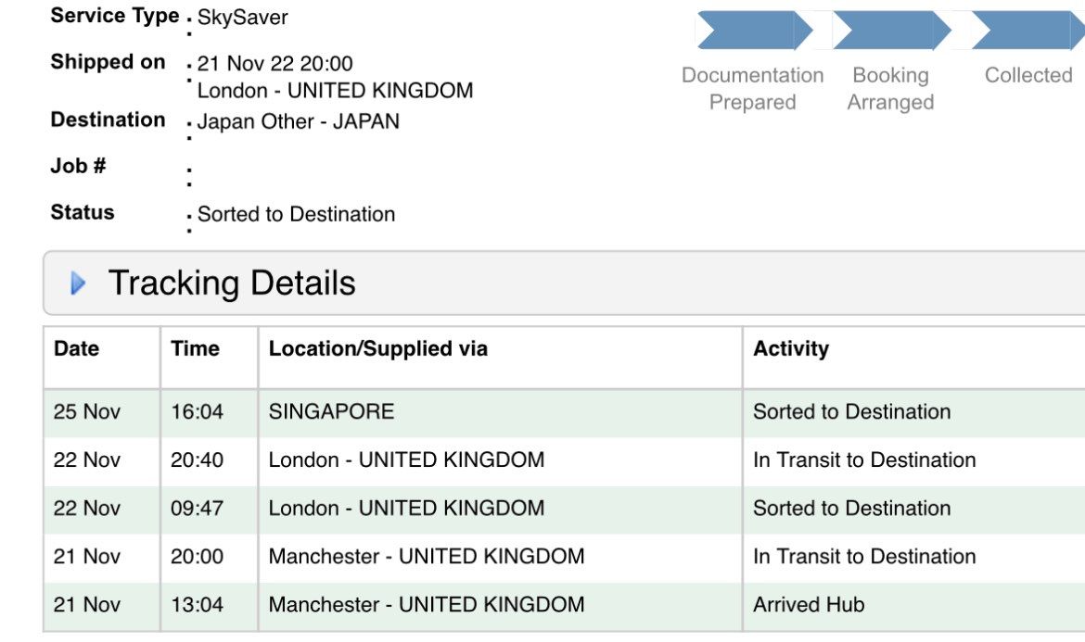1085x642 pixels.
Task: Click the Tracking Details header text
Action: tap(232, 283)
